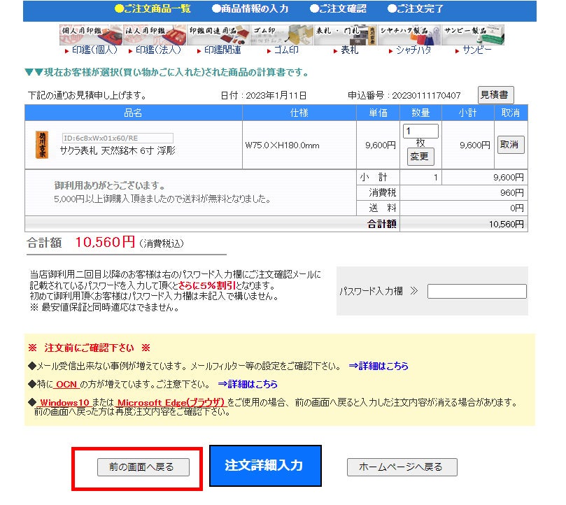The height and width of the screenshot is (505, 566).
Task: Click the ご注文商品一覧 step in progress bar
Action: coord(153,8)
